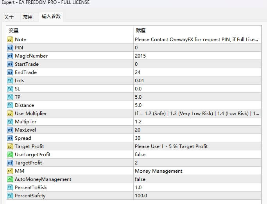
Task: Click the AutoMoneyManagement boolean icon
Action: click(10, 179)
